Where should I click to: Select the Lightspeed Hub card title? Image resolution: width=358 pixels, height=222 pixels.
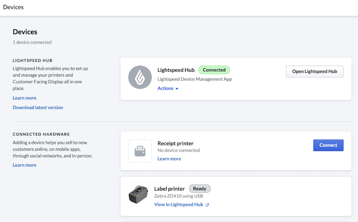coord(176,70)
